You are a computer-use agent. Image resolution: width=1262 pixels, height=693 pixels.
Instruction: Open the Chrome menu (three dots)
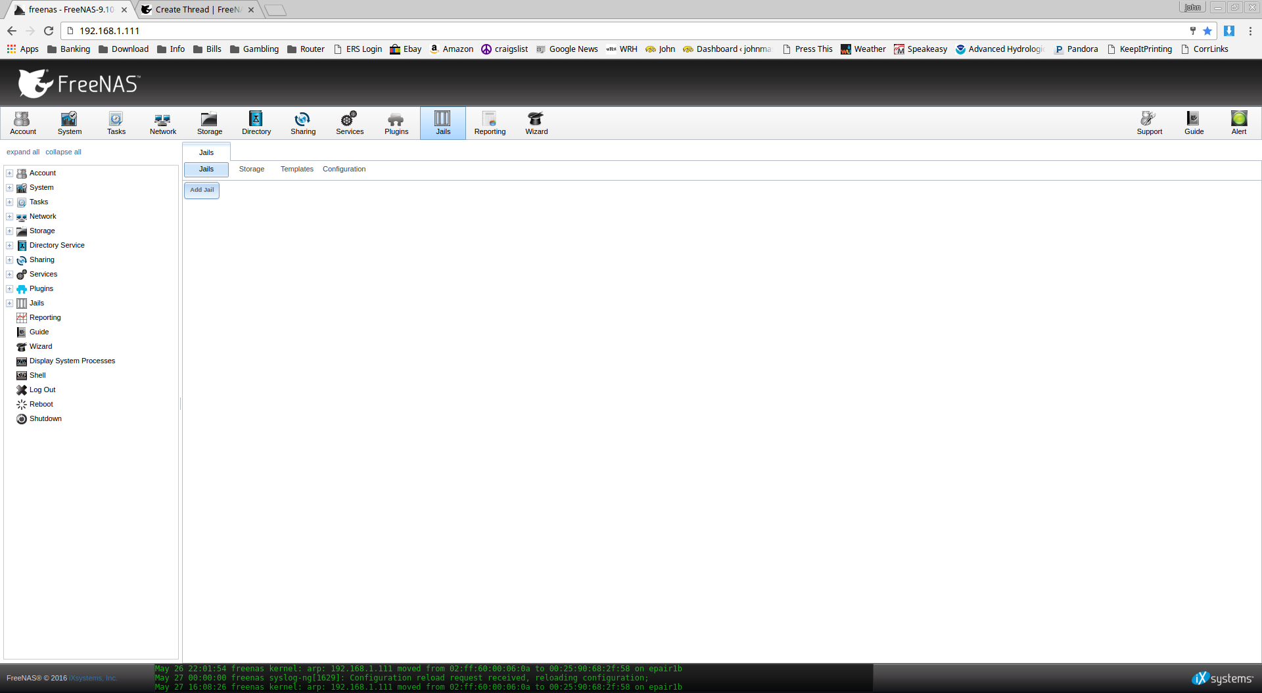[1250, 31]
